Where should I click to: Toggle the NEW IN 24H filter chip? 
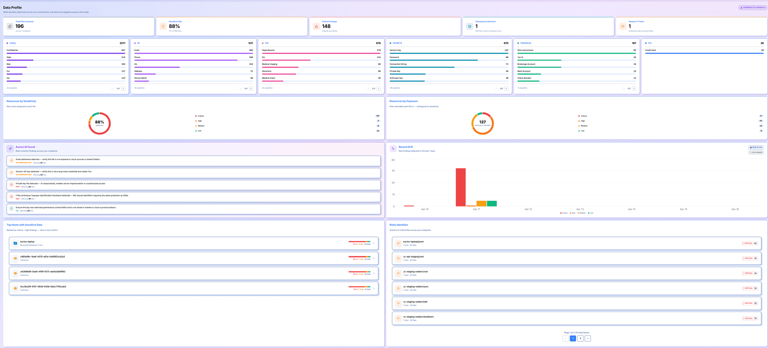[756, 147]
